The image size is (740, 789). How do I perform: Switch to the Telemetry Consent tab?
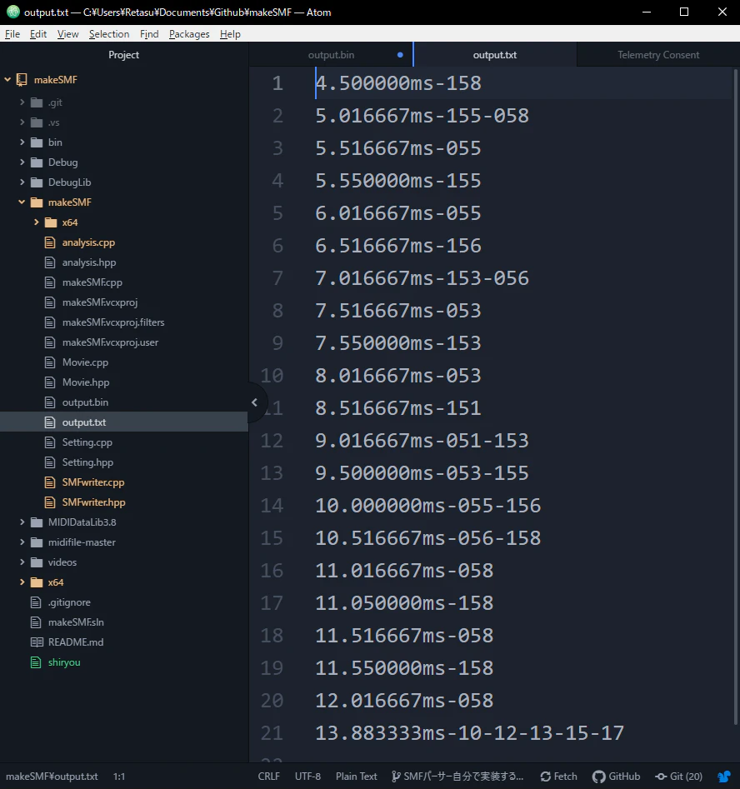(658, 55)
